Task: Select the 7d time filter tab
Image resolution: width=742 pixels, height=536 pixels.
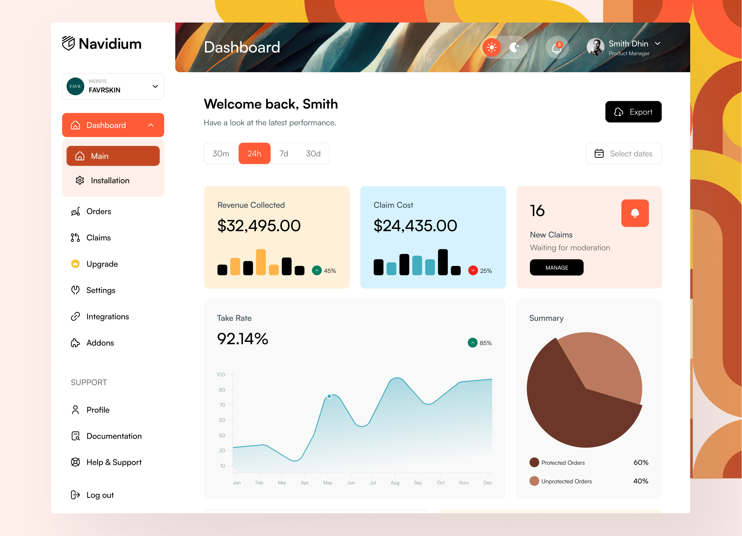Action: point(285,153)
